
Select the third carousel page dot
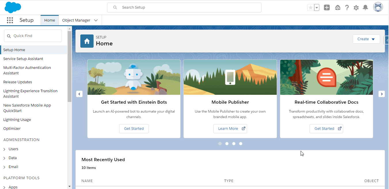tap(234, 144)
